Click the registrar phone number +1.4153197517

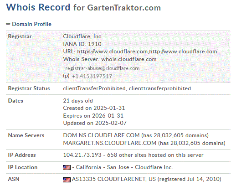point(92,76)
